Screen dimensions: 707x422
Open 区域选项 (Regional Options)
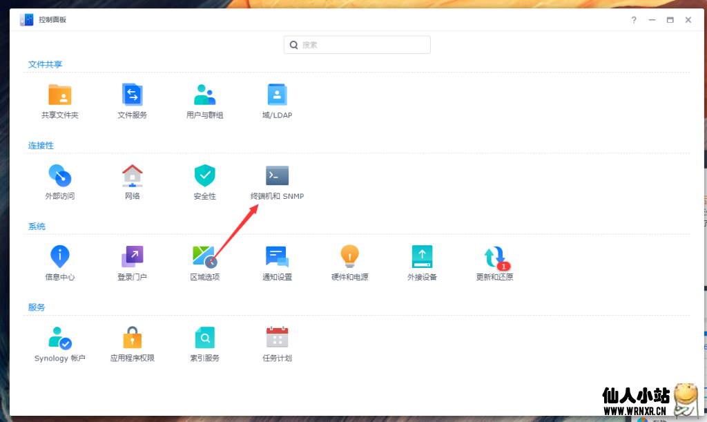point(204,262)
